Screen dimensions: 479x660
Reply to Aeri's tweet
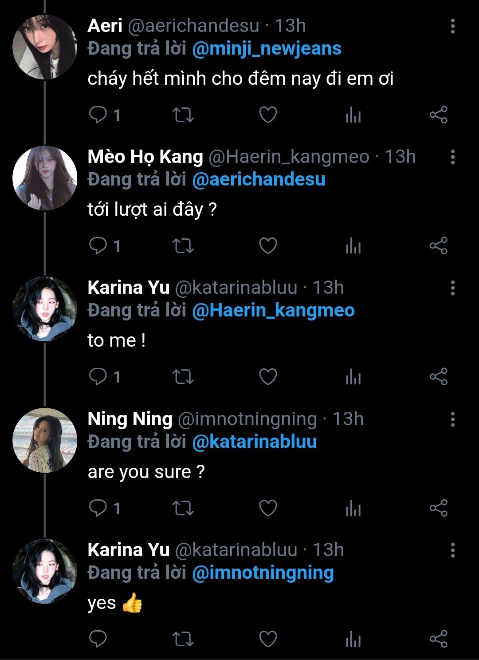coord(98,115)
